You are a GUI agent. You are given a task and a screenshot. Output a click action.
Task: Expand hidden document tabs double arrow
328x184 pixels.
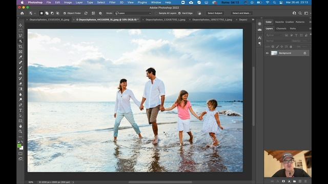tap(253, 19)
